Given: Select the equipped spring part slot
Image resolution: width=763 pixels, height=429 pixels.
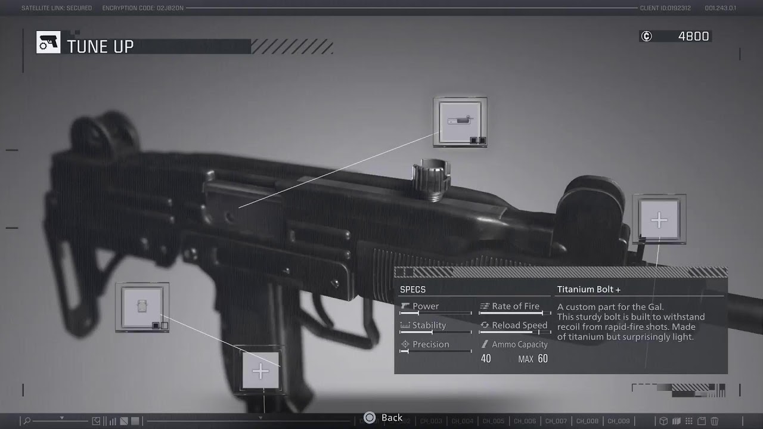Looking at the screenshot, I should 142,307.
